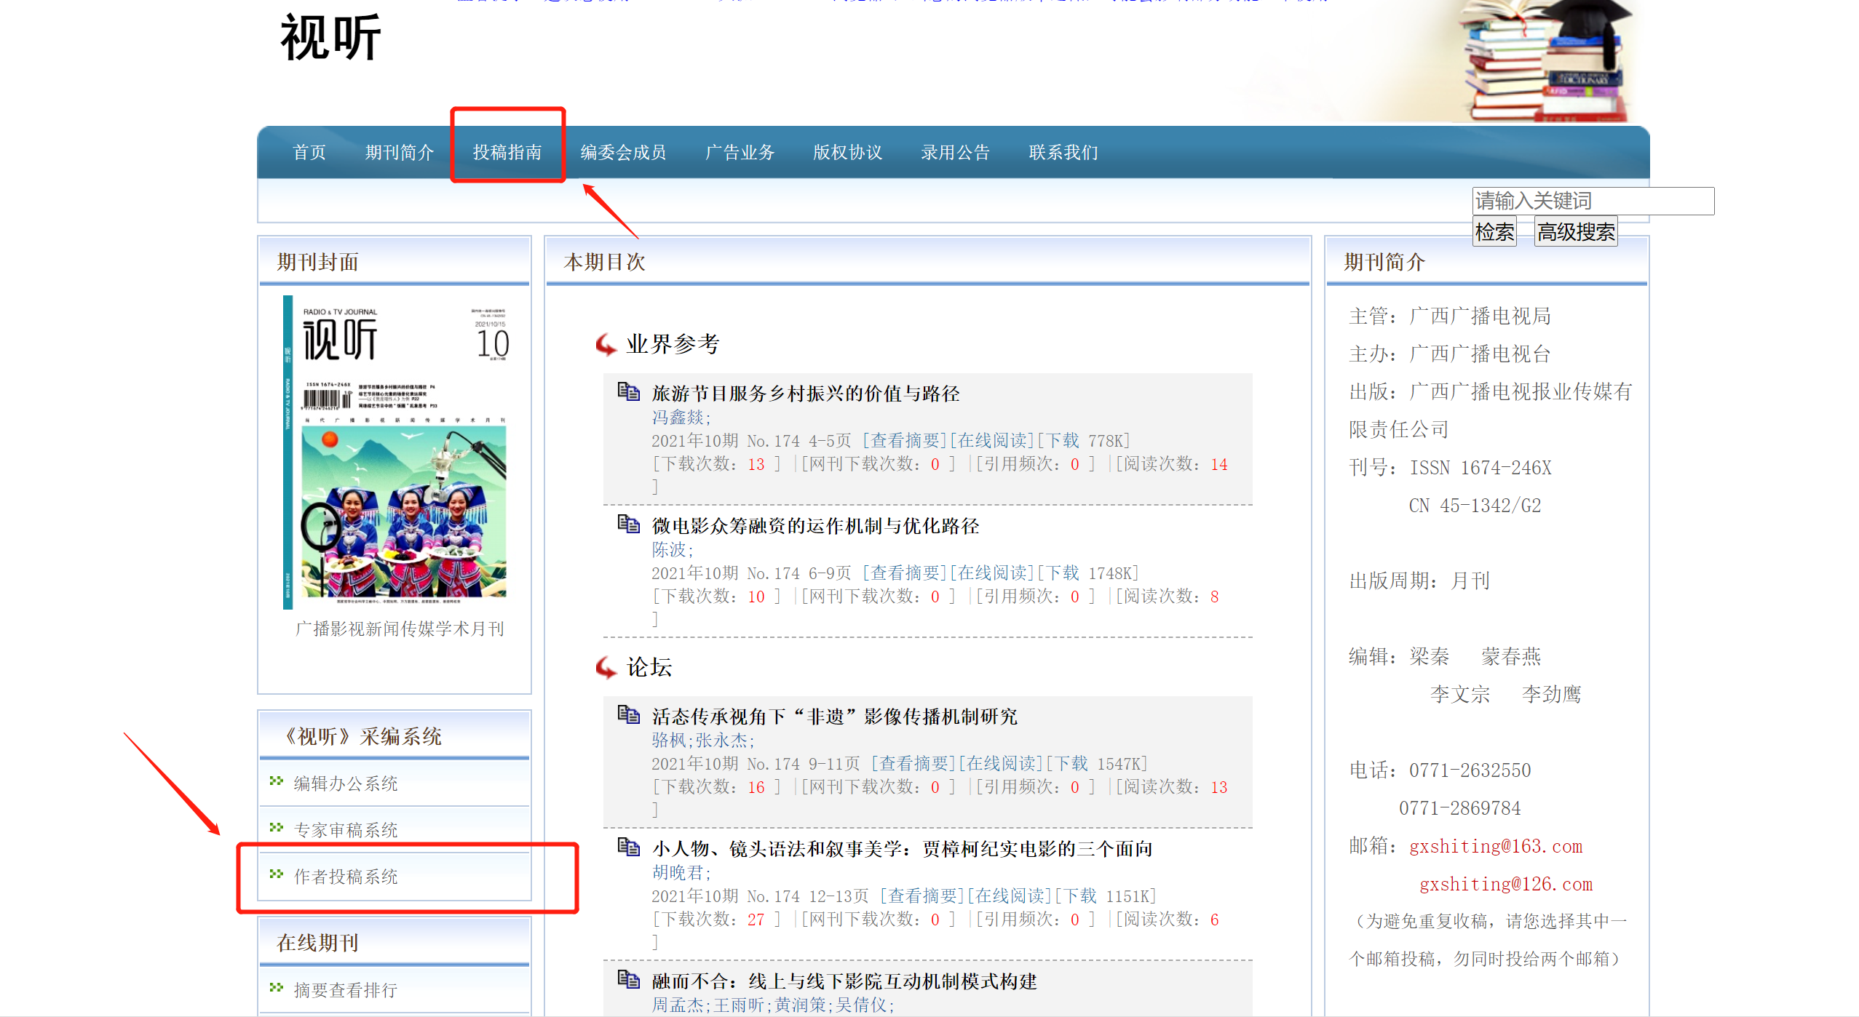Click author name 王雨昕
Screen dimensions: 1859x1017
coord(739,1005)
